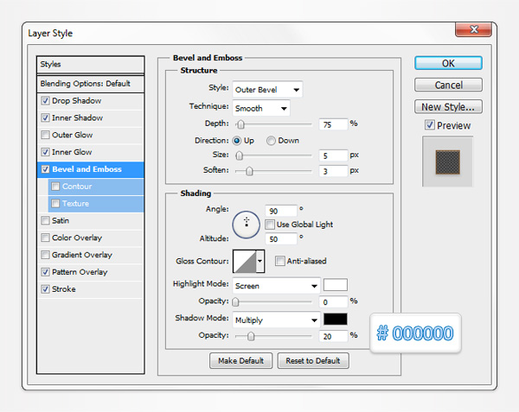Enable the Outer Glow effect checkbox
Screen dimensions: 519x412
coord(45,135)
